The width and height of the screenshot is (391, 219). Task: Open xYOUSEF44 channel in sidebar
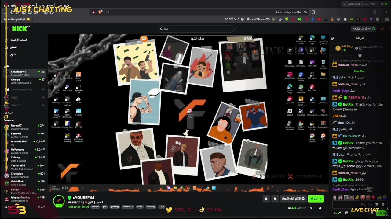[x=24, y=73]
